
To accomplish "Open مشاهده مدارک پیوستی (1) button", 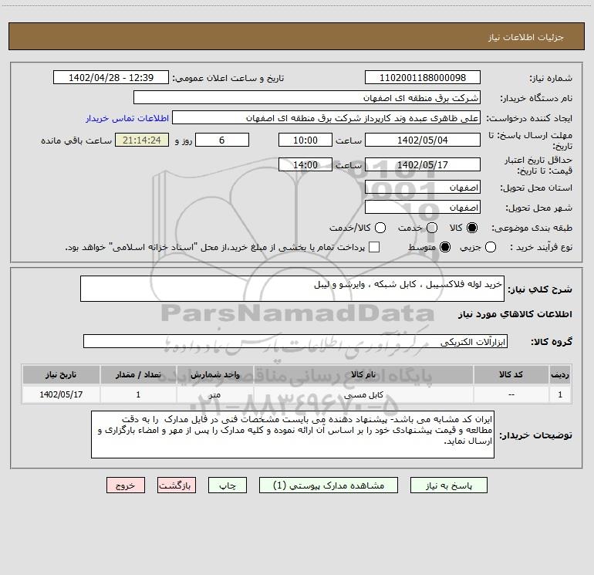I will pyautogui.click(x=329, y=485).
